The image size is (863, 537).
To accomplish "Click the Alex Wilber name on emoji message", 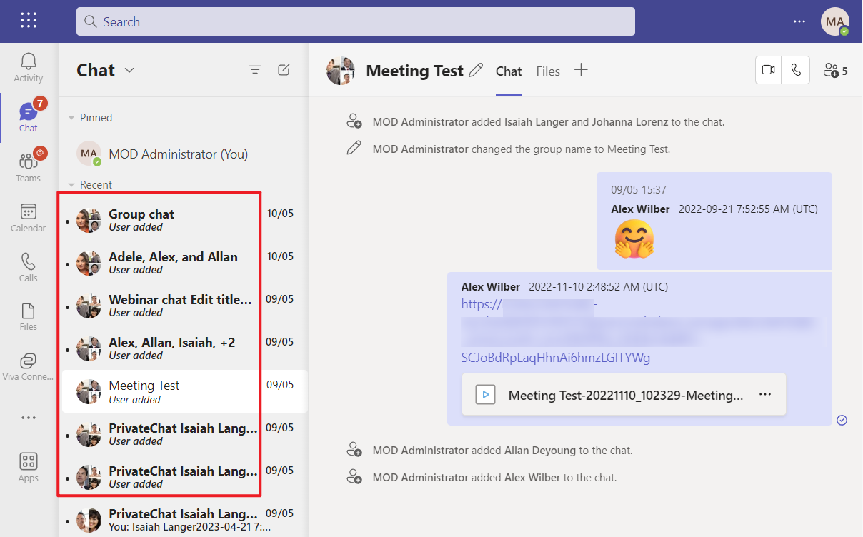I will click(640, 209).
